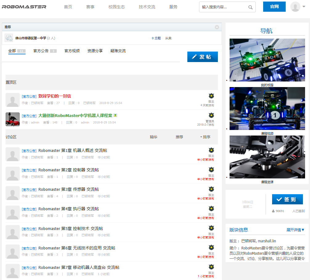The width and height of the screenshot is (310, 280).
Task: Filter discussion by 精华
Action: (153, 137)
